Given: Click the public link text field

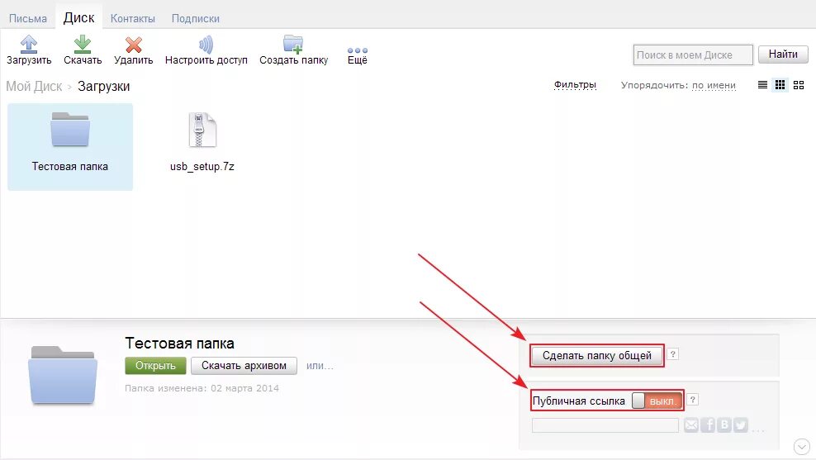Looking at the screenshot, I should click(x=605, y=425).
